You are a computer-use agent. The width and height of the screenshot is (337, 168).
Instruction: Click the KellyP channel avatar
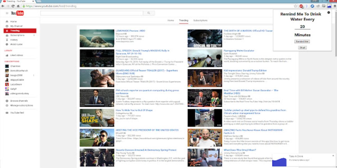7,89
